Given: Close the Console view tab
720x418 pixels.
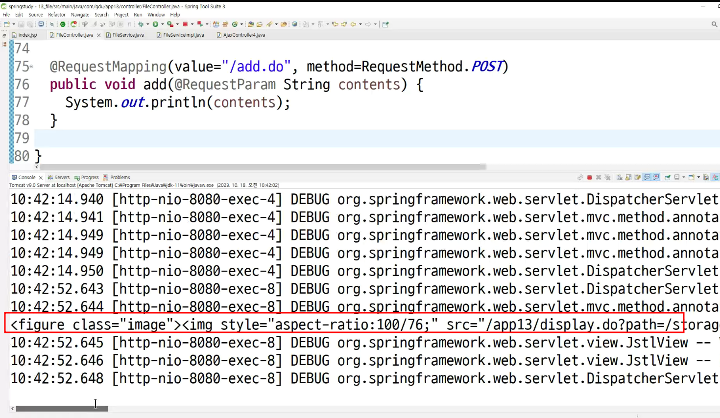Looking at the screenshot, I should click(41, 177).
